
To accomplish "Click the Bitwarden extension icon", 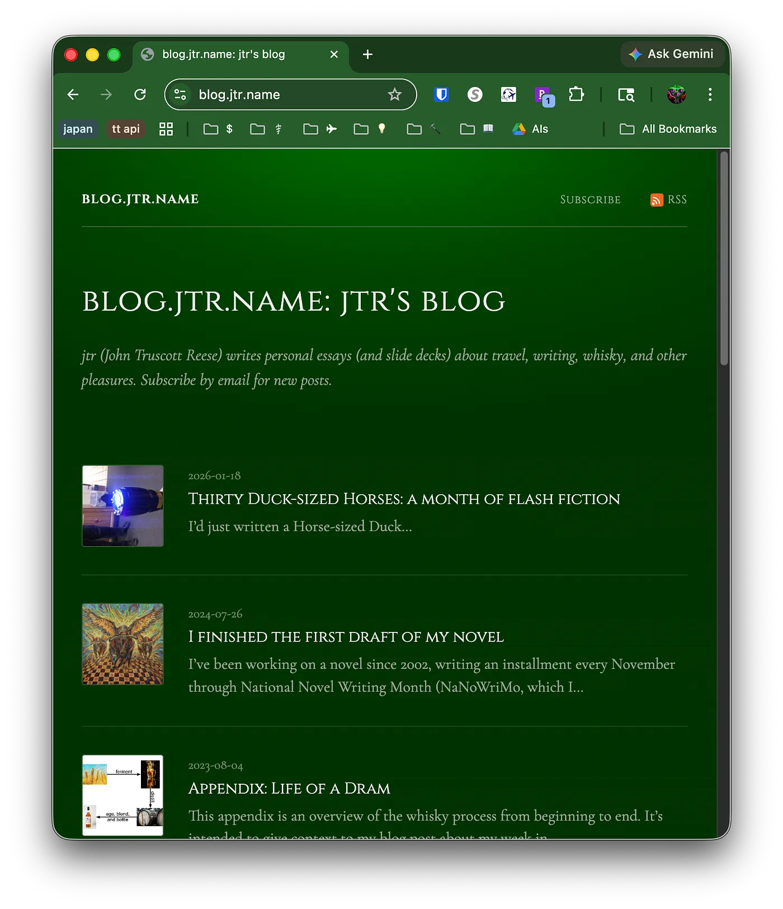I will tap(441, 95).
